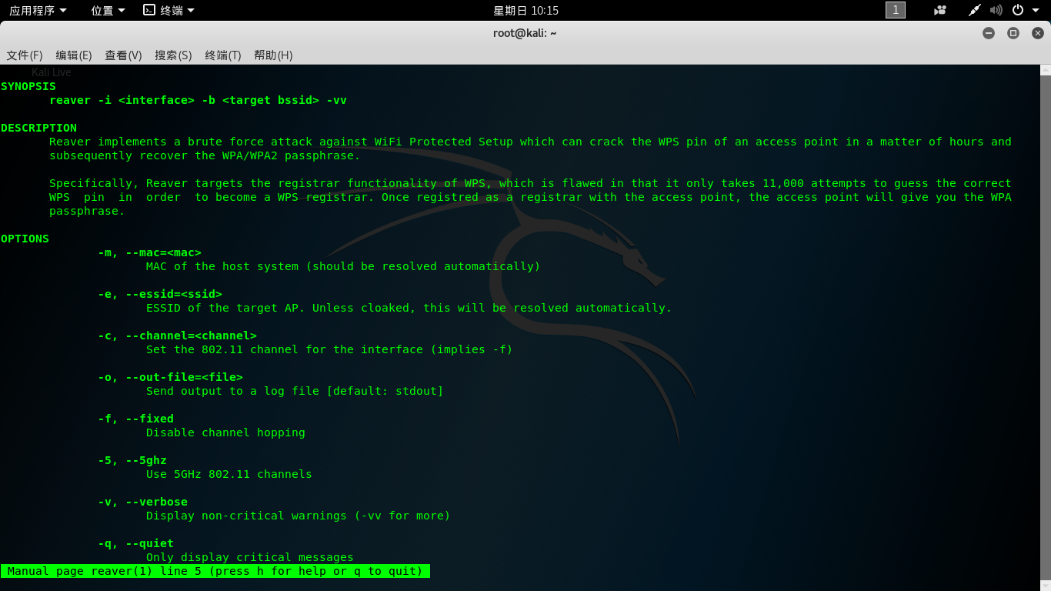The image size is (1051, 591).
Task: Click the SYNOPSIS heading
Action: tap(28, 86)
